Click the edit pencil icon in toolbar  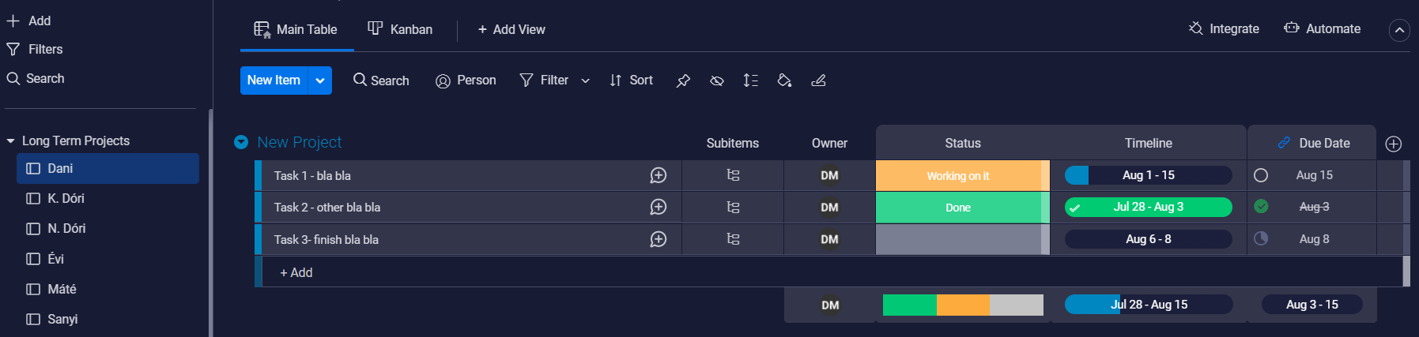[818, 81]
